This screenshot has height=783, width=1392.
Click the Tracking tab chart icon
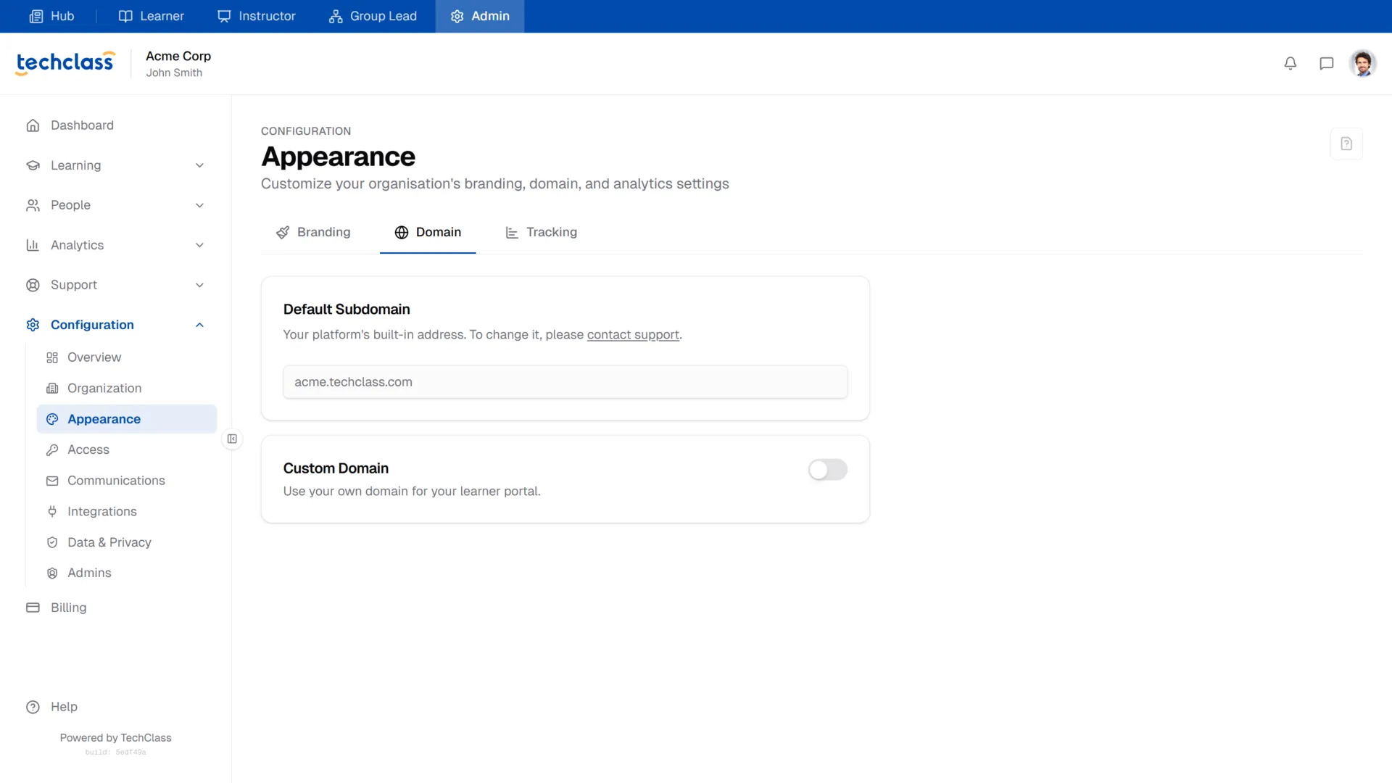[x=512, y=233]
